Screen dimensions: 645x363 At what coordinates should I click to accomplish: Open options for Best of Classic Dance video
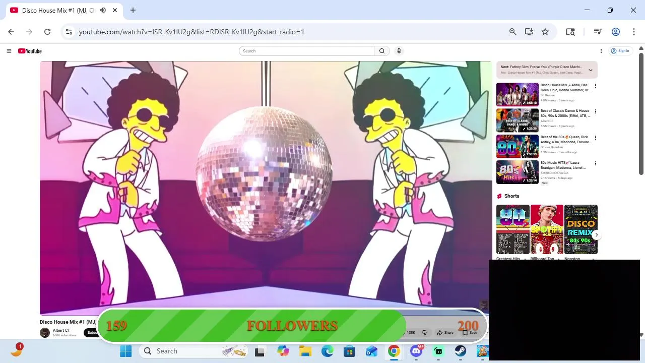point(596,111)
